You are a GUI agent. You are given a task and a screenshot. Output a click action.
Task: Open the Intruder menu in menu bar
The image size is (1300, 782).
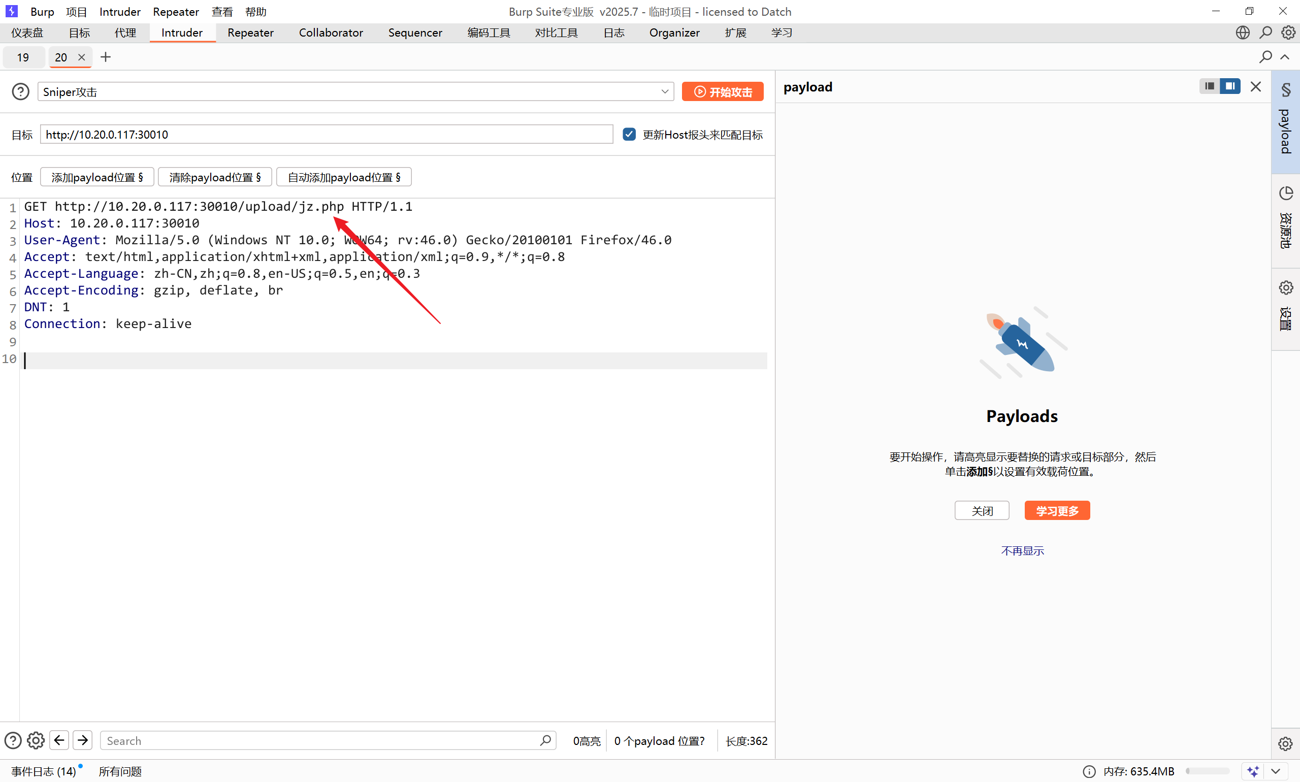pos(120,12)
